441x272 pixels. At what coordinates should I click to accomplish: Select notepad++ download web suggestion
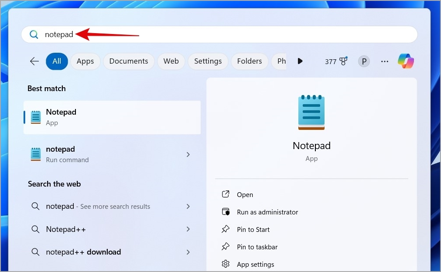click(111, 252)
